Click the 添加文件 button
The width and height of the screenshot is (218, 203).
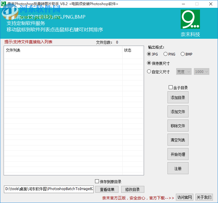coord(178,112)
